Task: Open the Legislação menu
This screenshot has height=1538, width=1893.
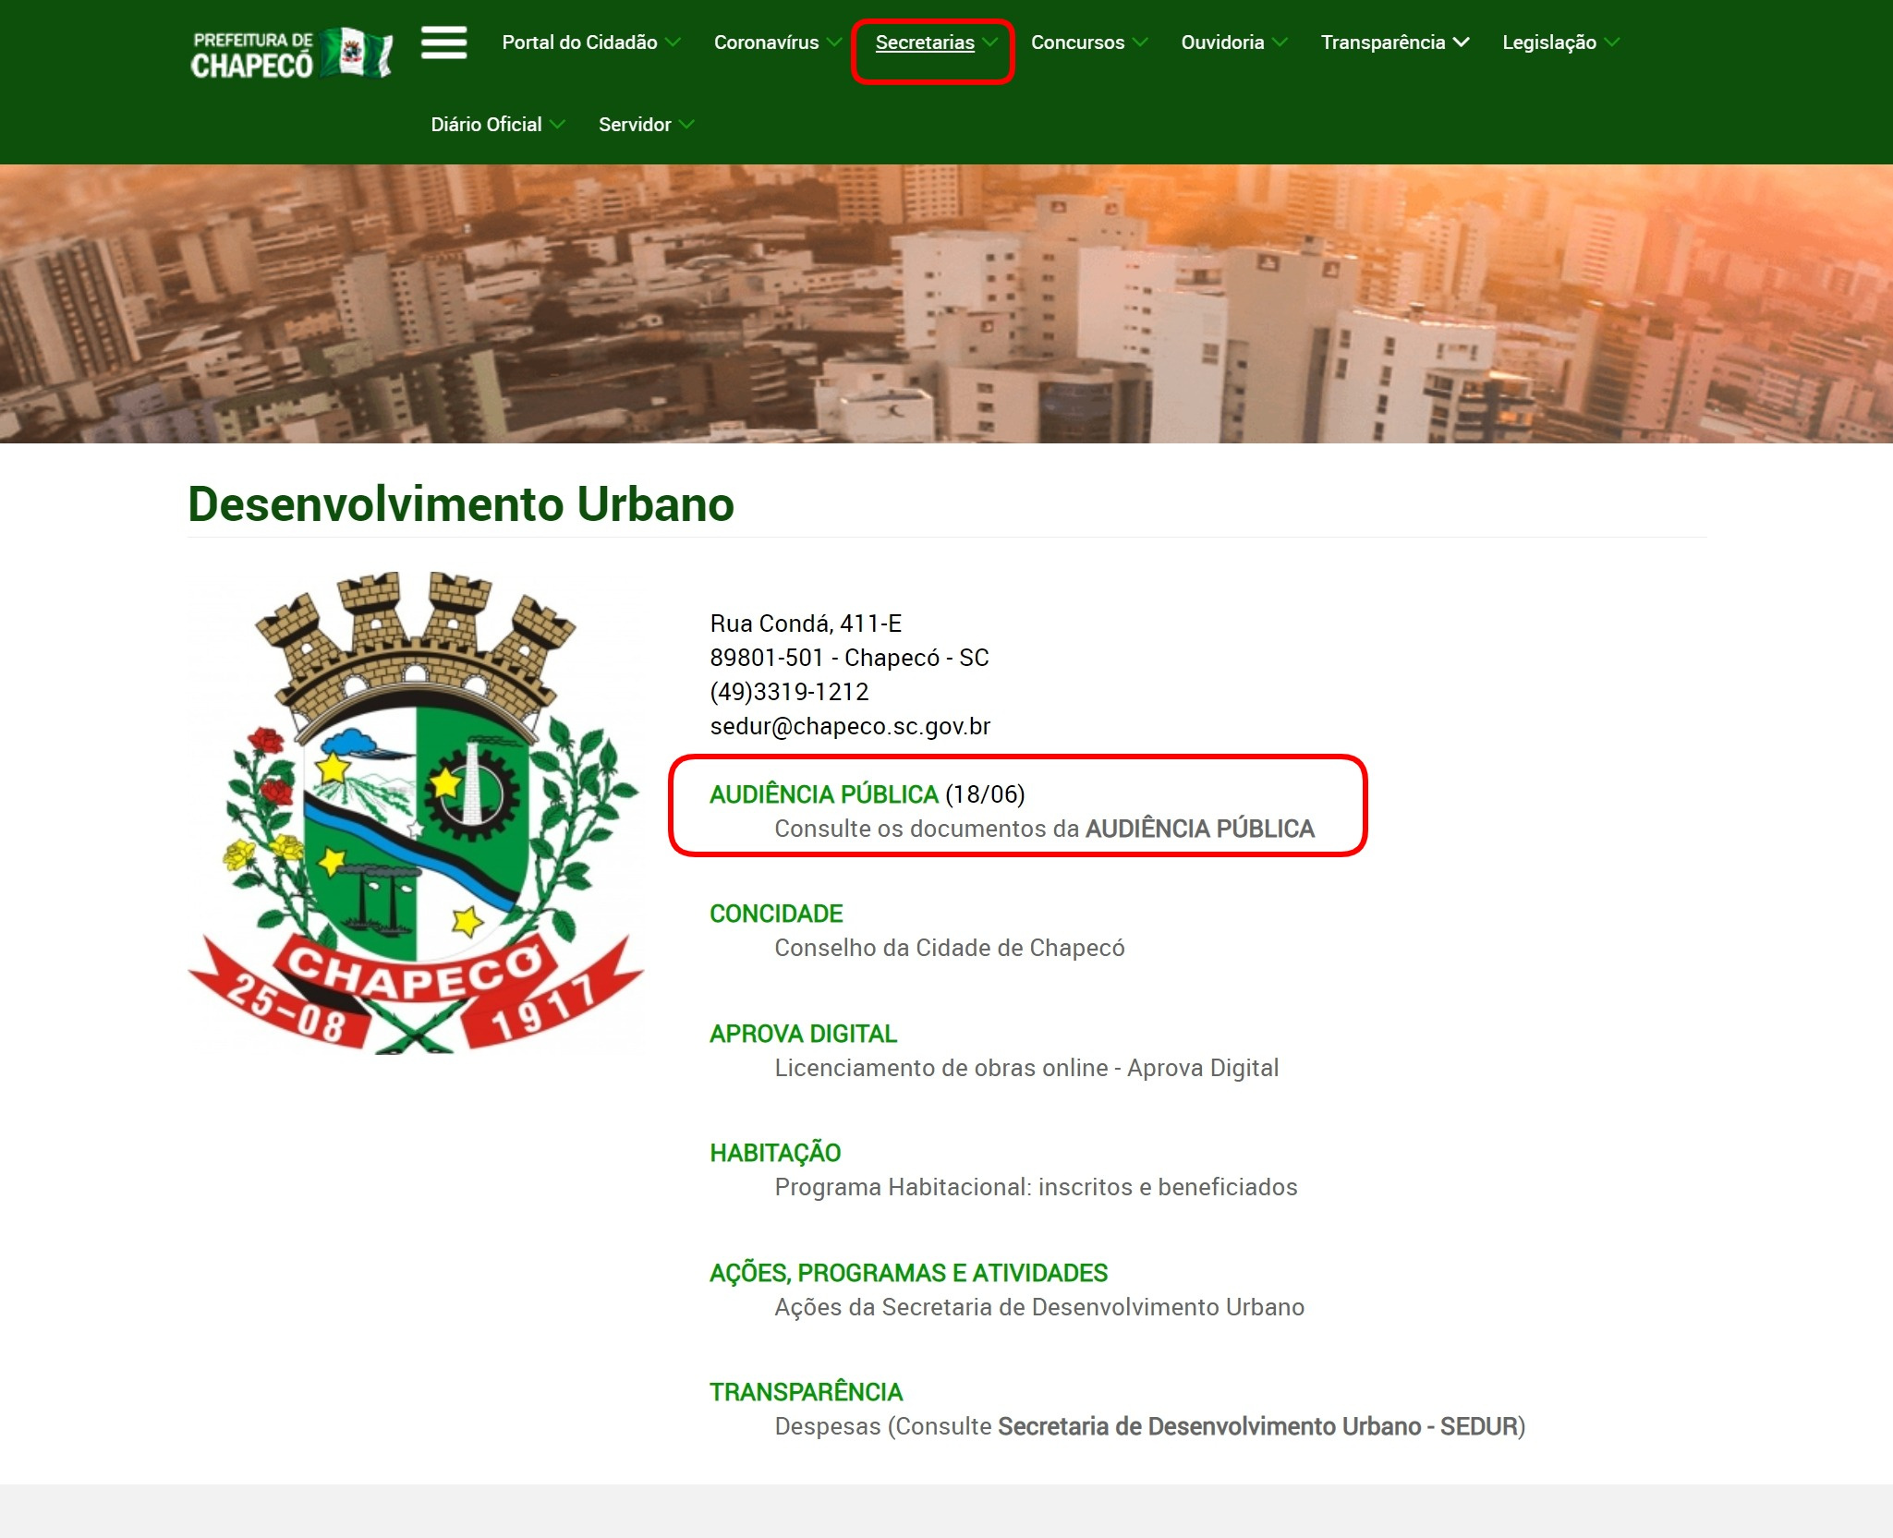Action: (1549, 42)
